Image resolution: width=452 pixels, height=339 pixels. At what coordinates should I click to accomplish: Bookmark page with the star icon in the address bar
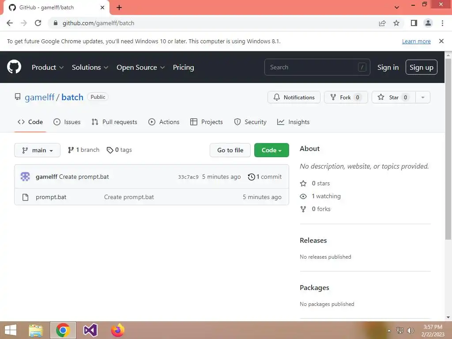[396, 23]
